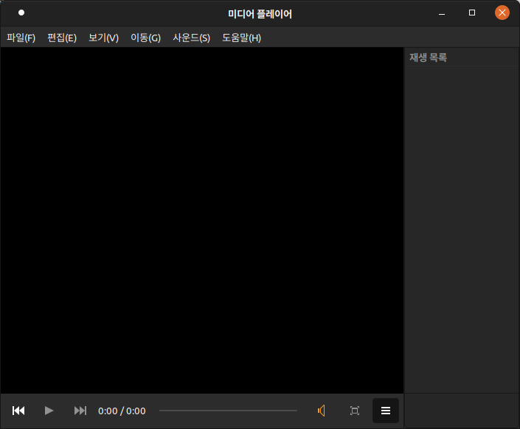The height and width of the screenshot is (429, 520).
Task: Click the orange volume speaker icon
Action: pos(322,411)
